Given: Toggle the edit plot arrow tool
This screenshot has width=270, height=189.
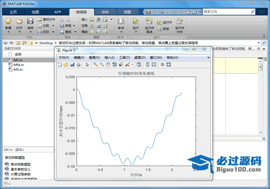Looking at the screenshot, I should (87, 64).
